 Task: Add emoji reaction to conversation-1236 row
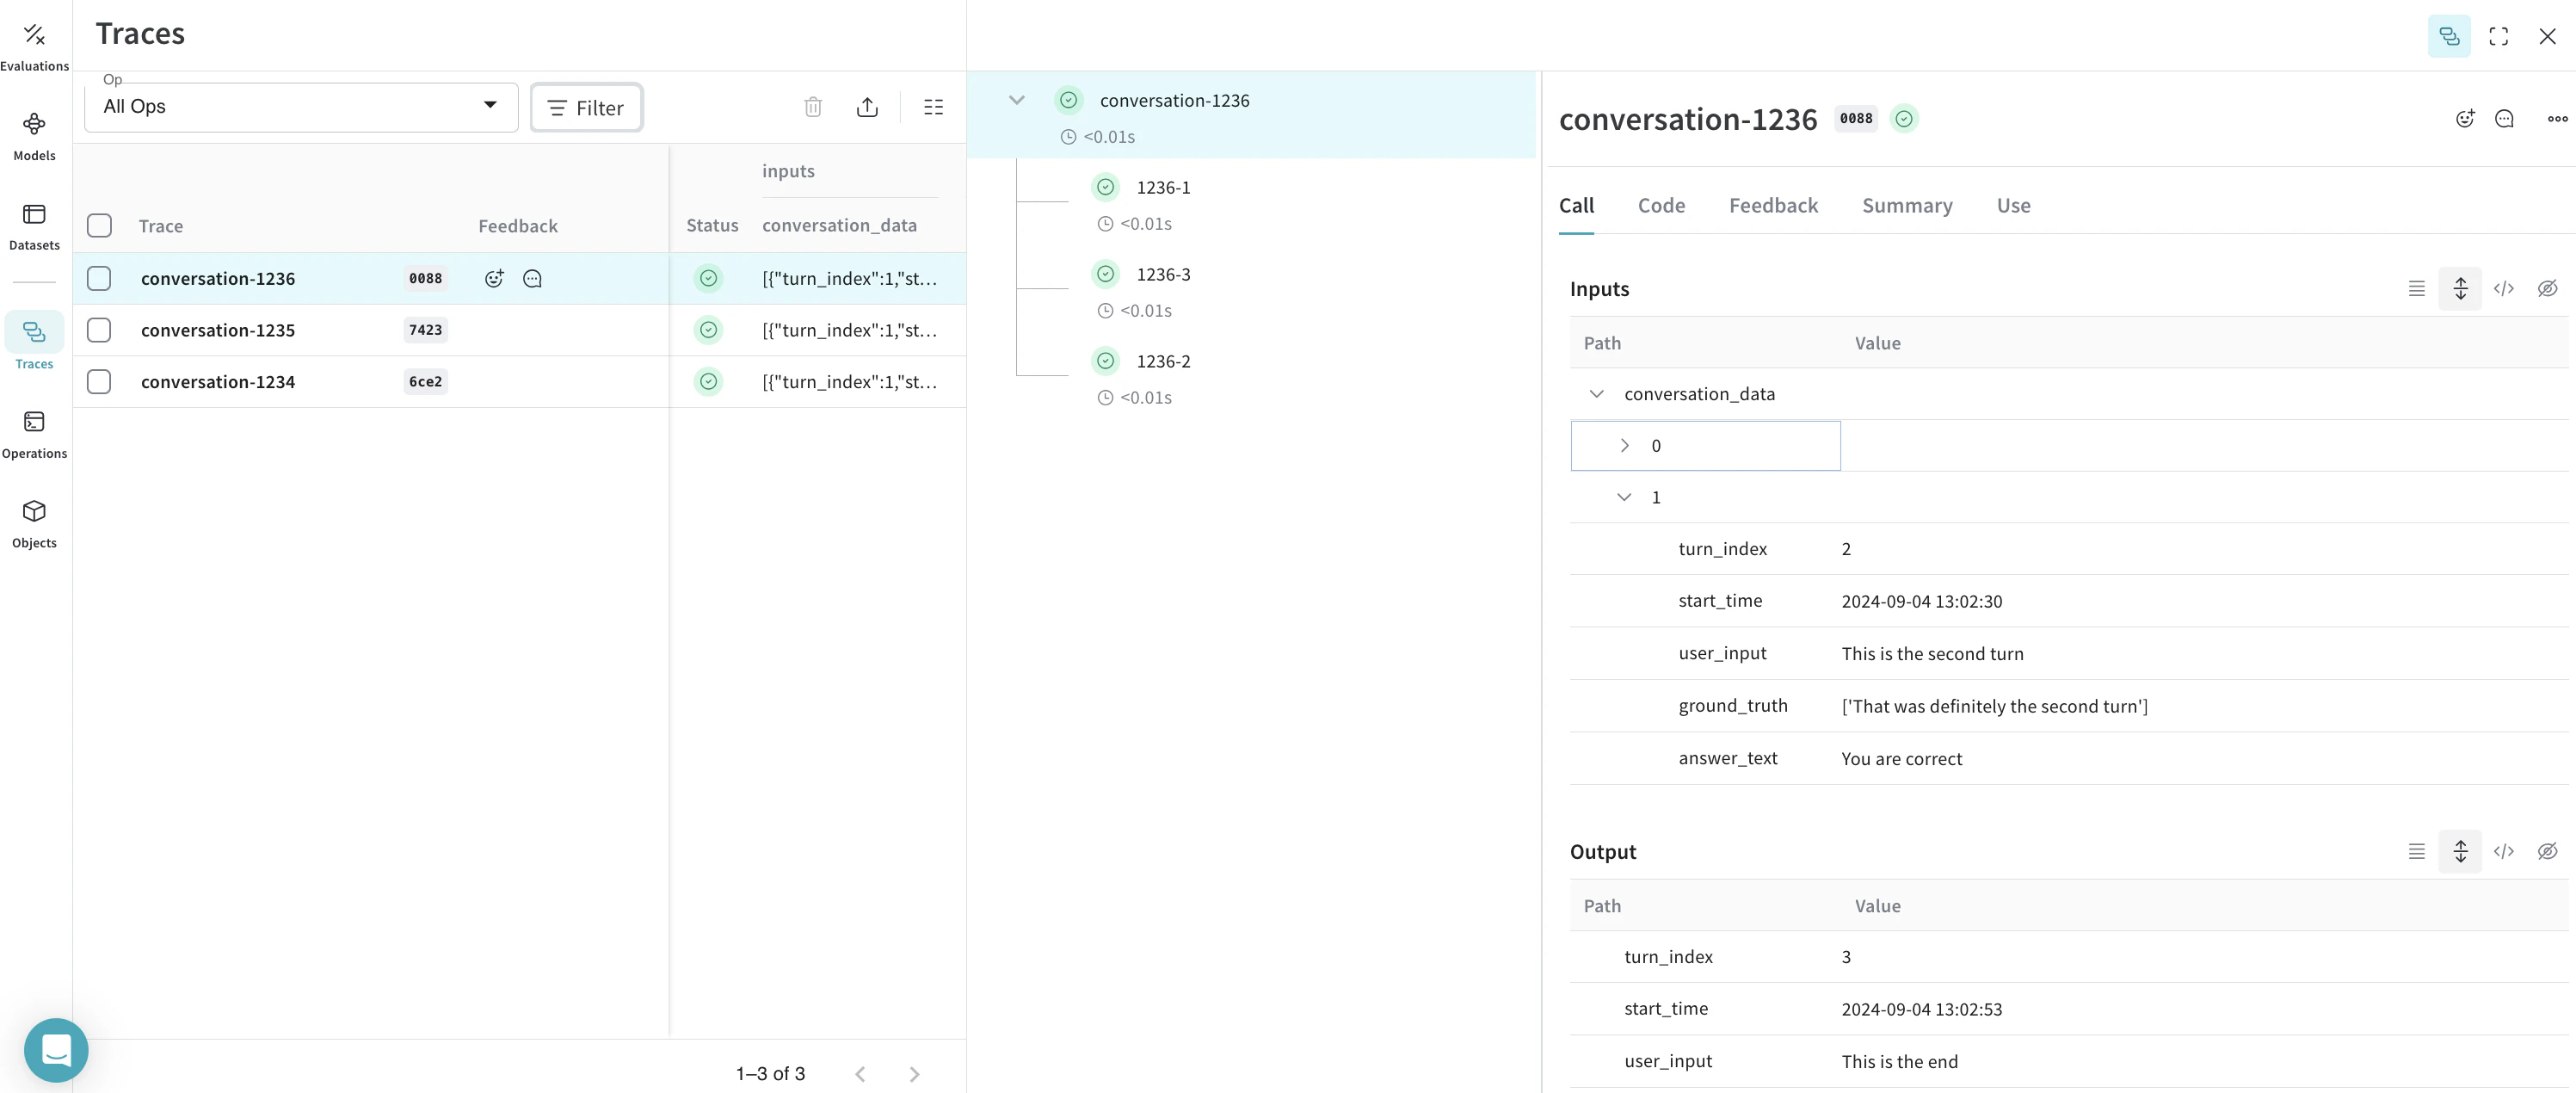point(494,279)
